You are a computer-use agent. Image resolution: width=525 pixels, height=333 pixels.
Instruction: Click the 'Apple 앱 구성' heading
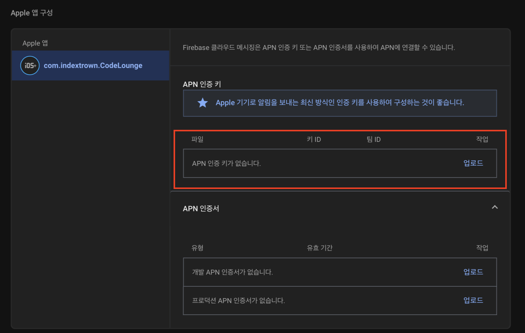pos(32,13)
